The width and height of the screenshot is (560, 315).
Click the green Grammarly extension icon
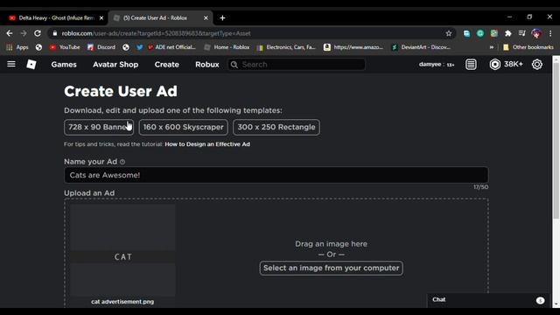[480, 33]
